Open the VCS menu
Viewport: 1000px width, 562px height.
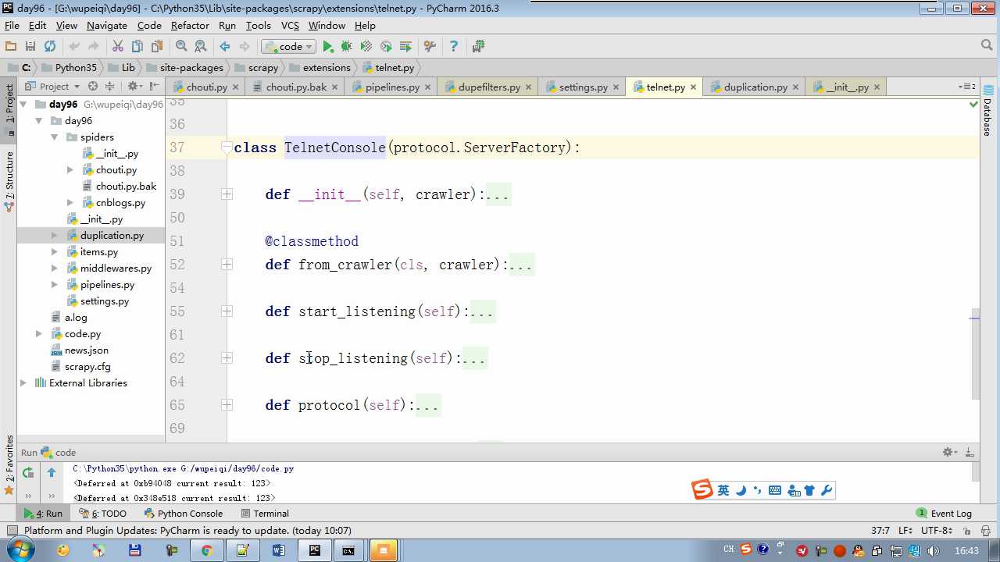[290, 25]
